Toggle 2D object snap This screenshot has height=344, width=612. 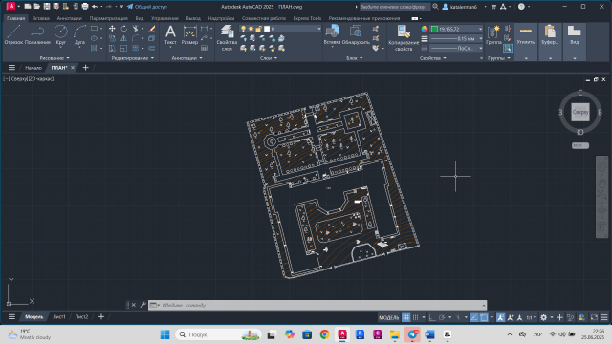point(484,317)
